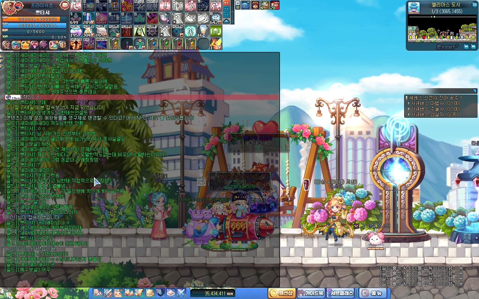Use the potion item with 699 count
This screenshot has width=479, height=299.
coord(76,18)
